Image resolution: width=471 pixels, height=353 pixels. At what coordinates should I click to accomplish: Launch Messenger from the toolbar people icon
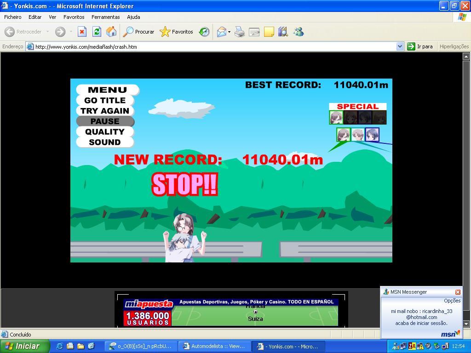(299, 32)
